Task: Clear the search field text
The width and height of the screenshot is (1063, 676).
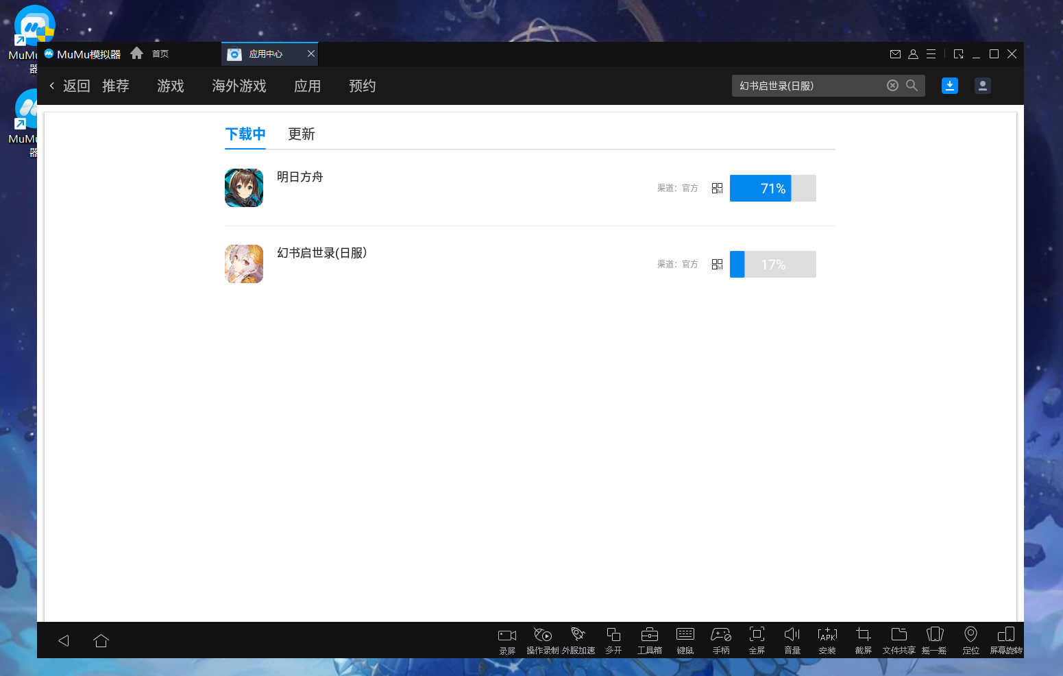Action: (x=892, y=86)
